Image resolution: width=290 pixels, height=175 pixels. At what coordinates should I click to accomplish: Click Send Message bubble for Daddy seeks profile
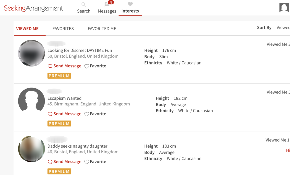coord(50,162)
